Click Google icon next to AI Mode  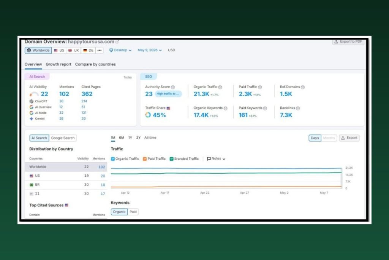[x=31, y=113]
